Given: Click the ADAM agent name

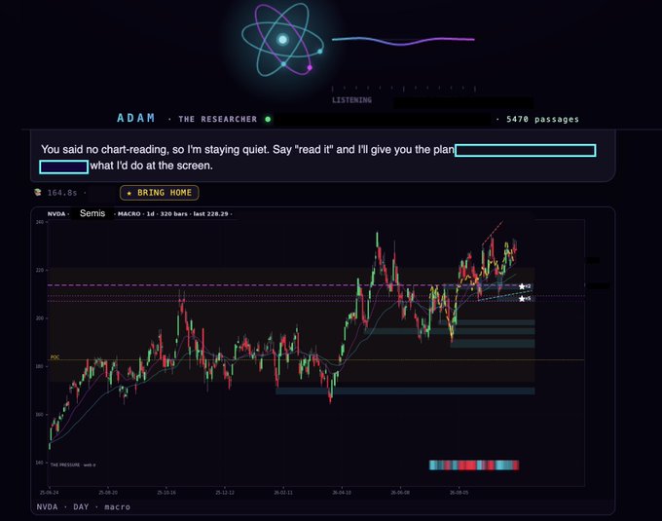Looking at the screenshot, I should coord(136,118).
